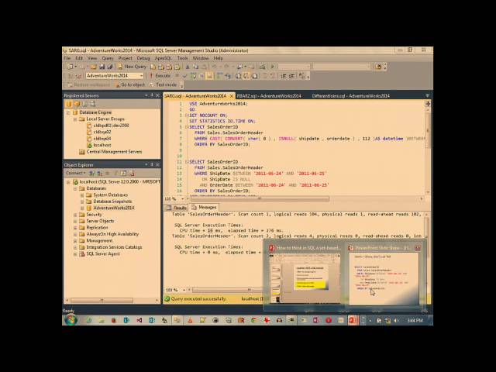Open the Edit menu
Screen dimensions: 496x372
tap(79, 58)
